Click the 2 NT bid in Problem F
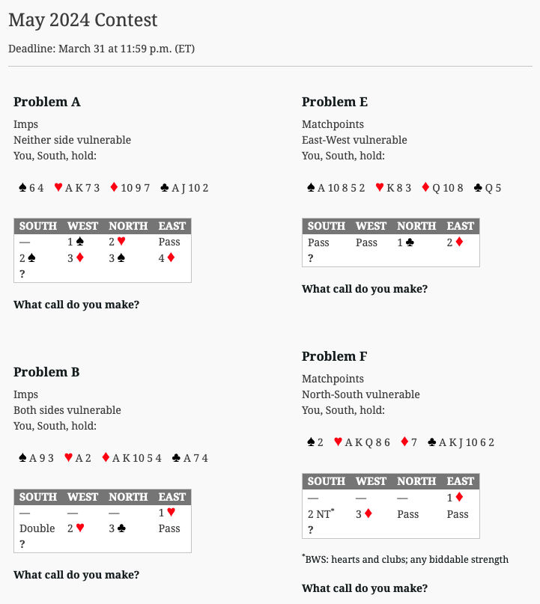The image size is (540, 604). (x=321, y=514)
